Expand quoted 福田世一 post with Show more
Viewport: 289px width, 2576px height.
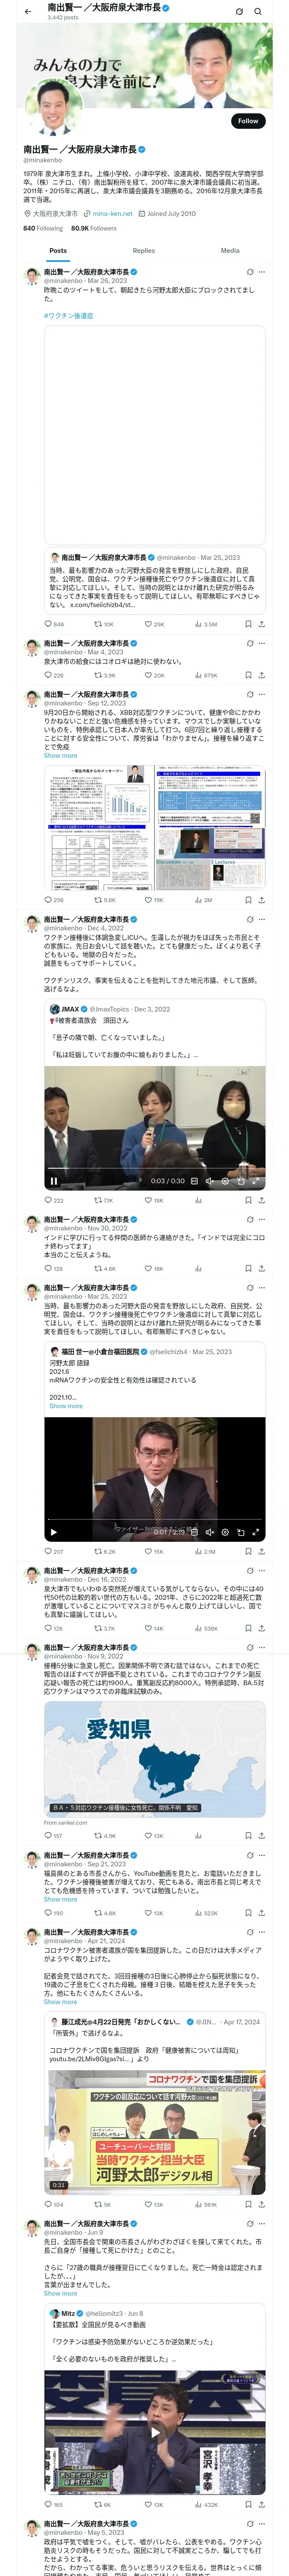(66, 1406)
